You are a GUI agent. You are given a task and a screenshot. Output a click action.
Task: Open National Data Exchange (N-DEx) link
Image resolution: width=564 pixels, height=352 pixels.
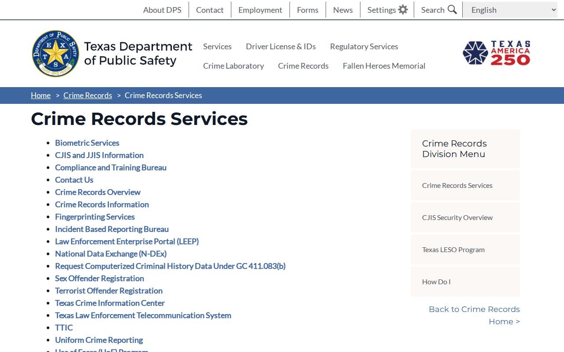(x=111, y=253)
